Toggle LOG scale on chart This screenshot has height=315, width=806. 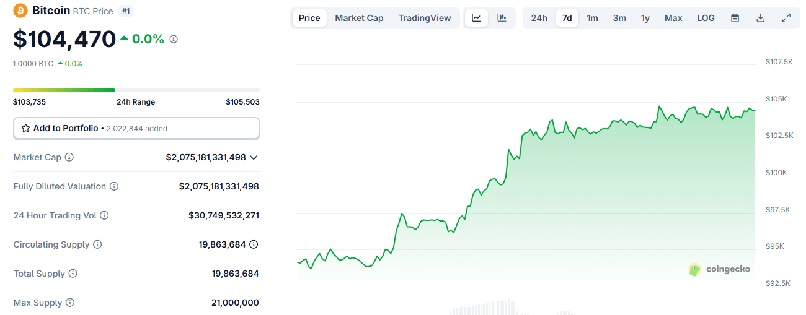[x=706, y=18]
